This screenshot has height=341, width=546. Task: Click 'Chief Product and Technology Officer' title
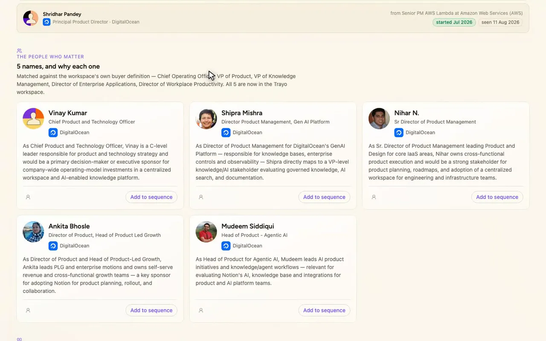pyautogui.click(x=92, y=122)
